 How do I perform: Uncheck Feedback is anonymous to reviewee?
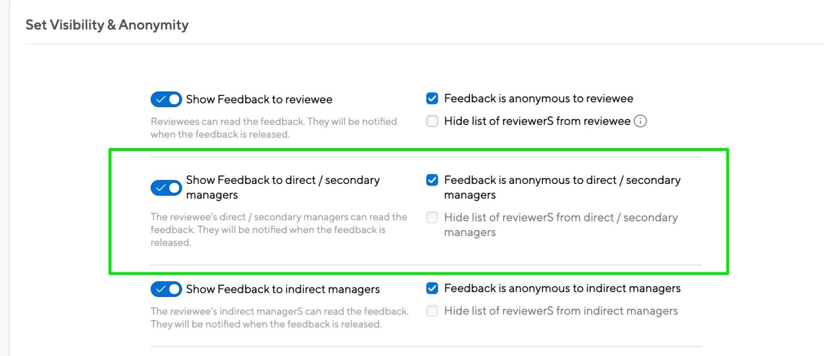point(432,98)
